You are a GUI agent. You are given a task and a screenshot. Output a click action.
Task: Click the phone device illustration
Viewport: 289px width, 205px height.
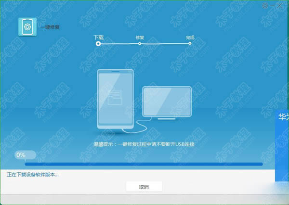click(115, 100)
